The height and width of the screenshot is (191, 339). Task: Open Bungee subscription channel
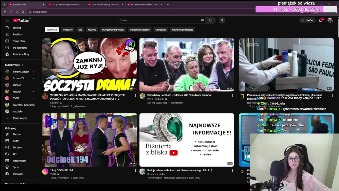(x=17, y=85)
